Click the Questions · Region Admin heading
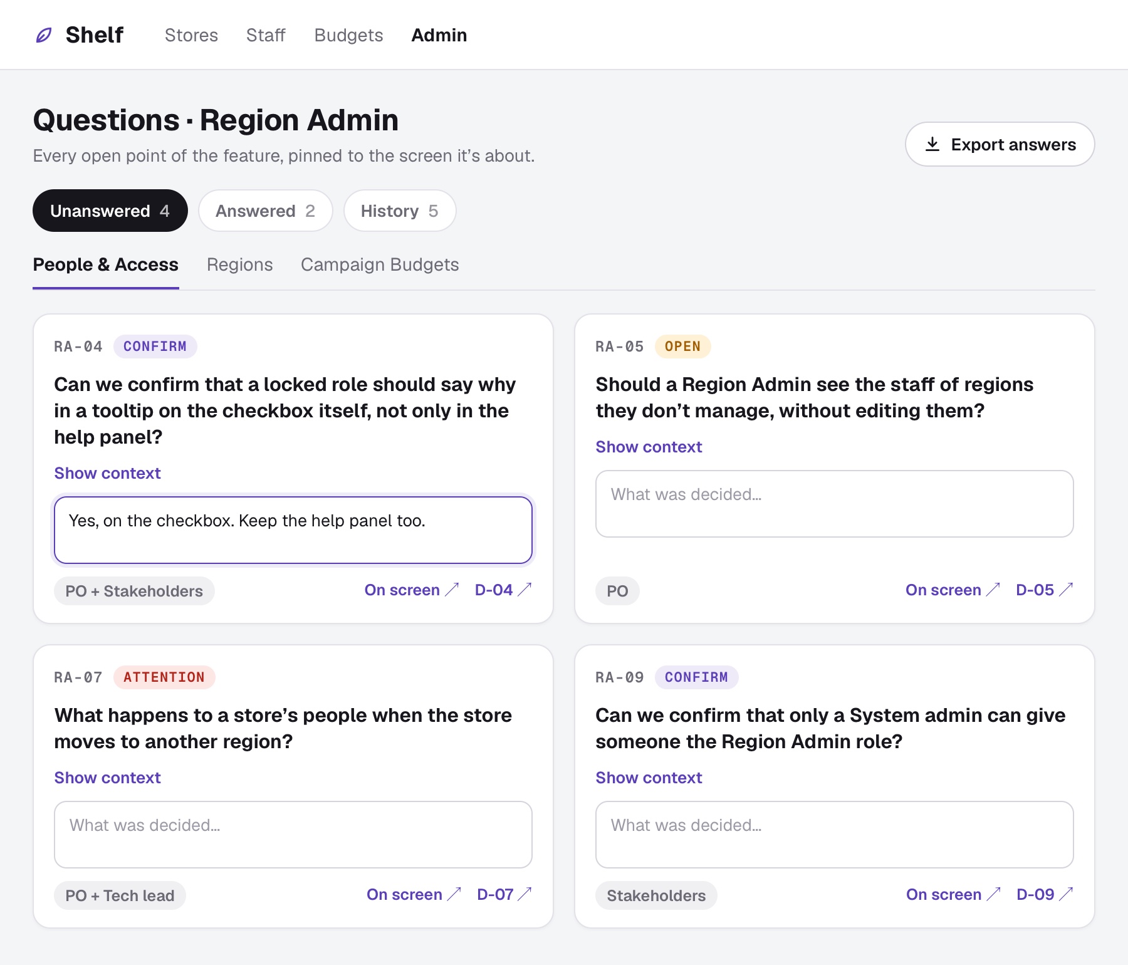1128x965 pixels. click(216, 120)
